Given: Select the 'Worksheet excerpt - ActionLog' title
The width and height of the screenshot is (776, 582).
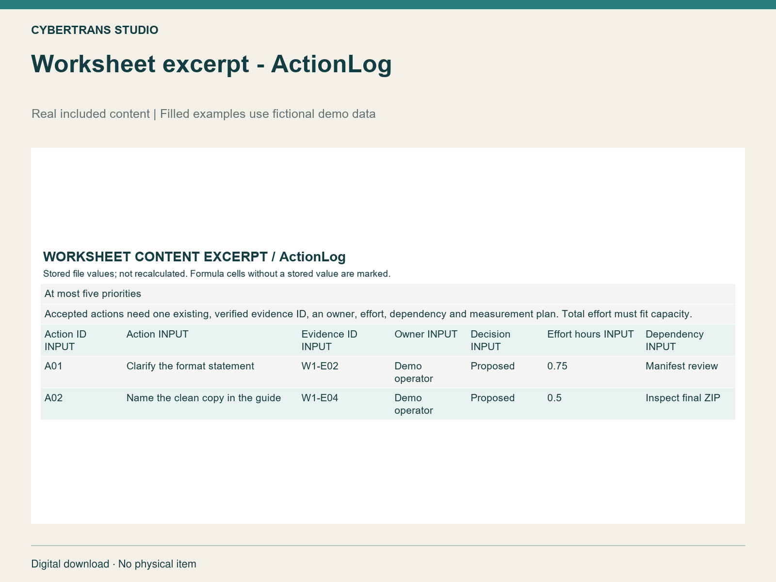Looking at the screenshot, I should pyautogui.click(x=211, y=64).
